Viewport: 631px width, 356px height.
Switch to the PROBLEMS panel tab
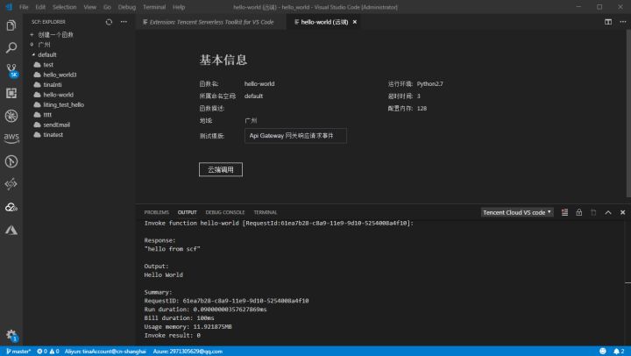coord(157,212)
